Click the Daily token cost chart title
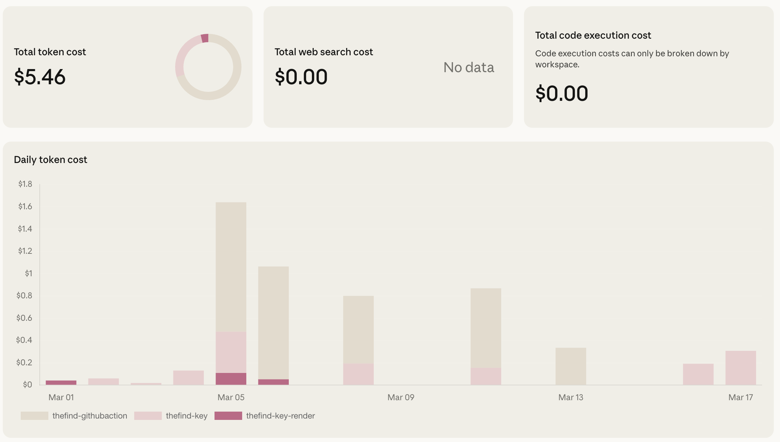780x442 pixels. point(50,160)
